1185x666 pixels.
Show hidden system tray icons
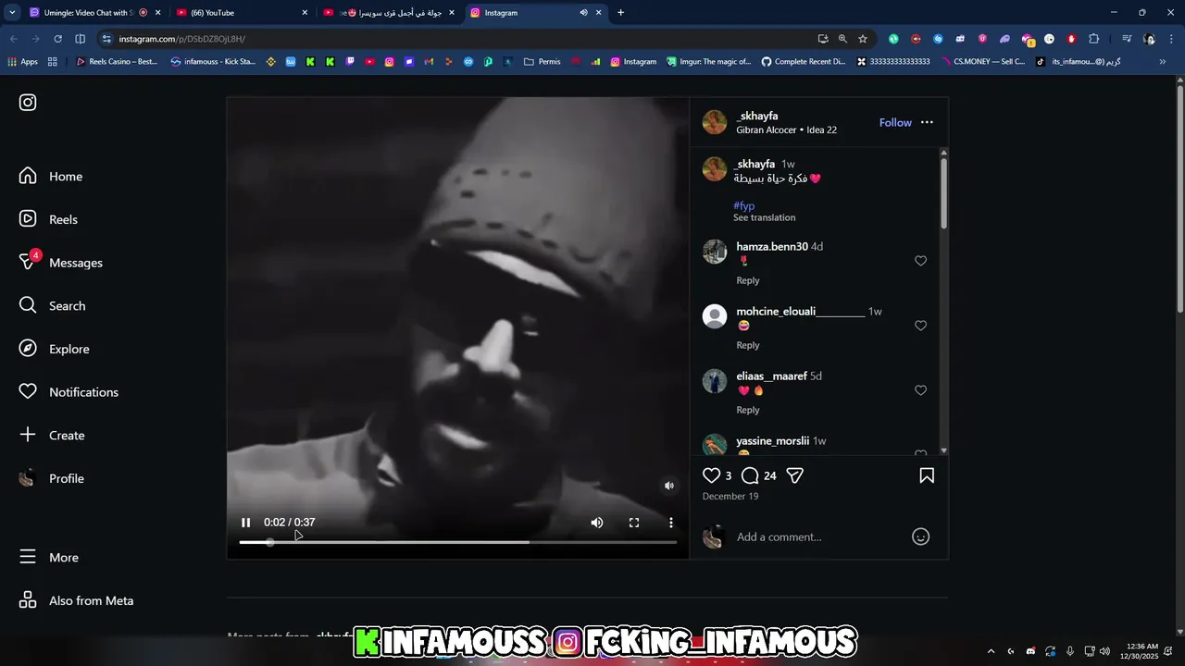(991, 651)
